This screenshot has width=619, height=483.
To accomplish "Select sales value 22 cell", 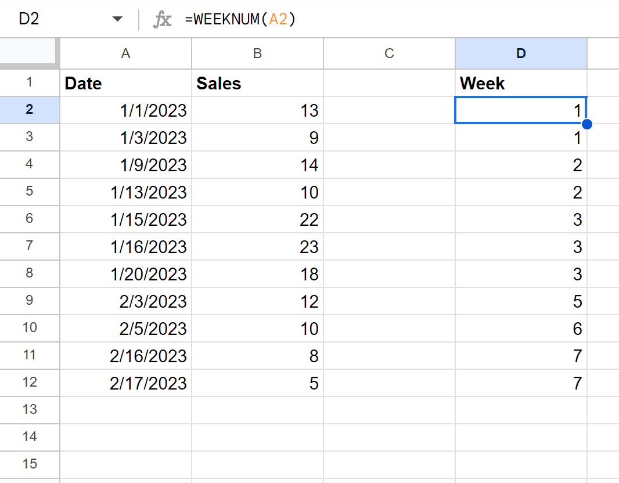I will pyautogui.click(x=257, y=219).
